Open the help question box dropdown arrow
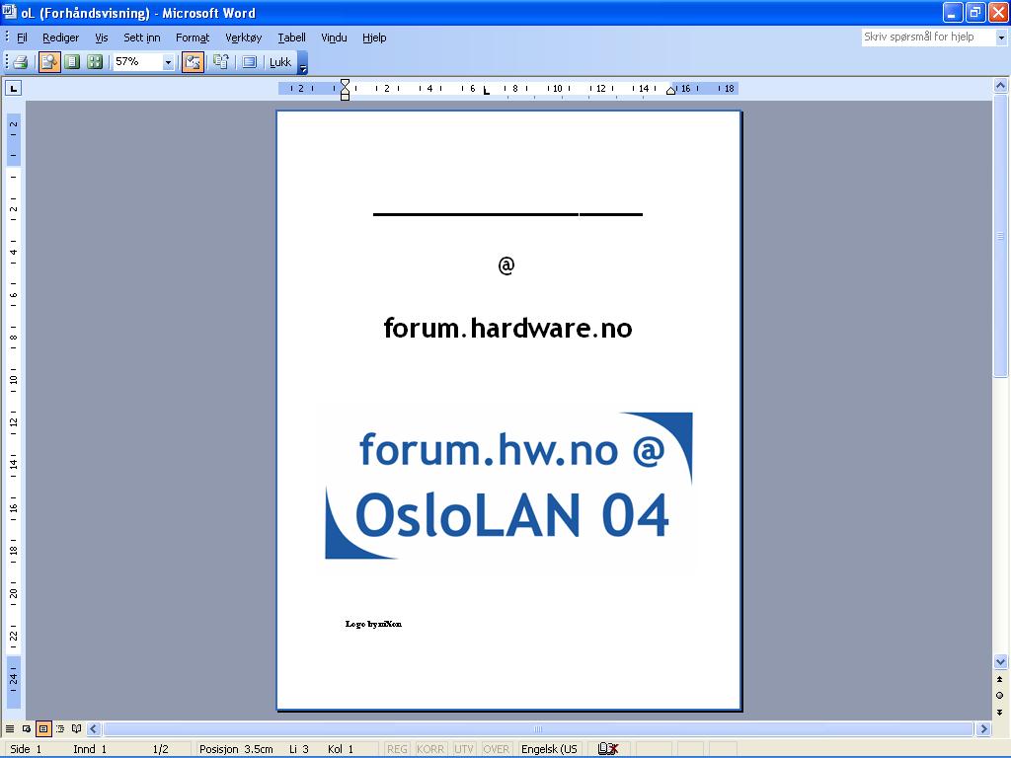 (1001, 38)
